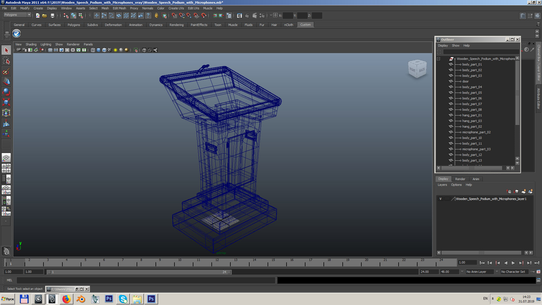This screenshot has width=542, height=305.
Task: Open the Edit Mesh menu
Action: [119, 8]
